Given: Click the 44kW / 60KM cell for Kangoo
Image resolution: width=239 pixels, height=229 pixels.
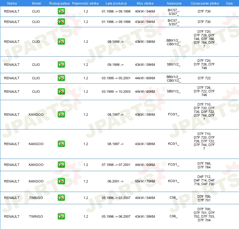Looking at the screenshot, I should [145, 165].
